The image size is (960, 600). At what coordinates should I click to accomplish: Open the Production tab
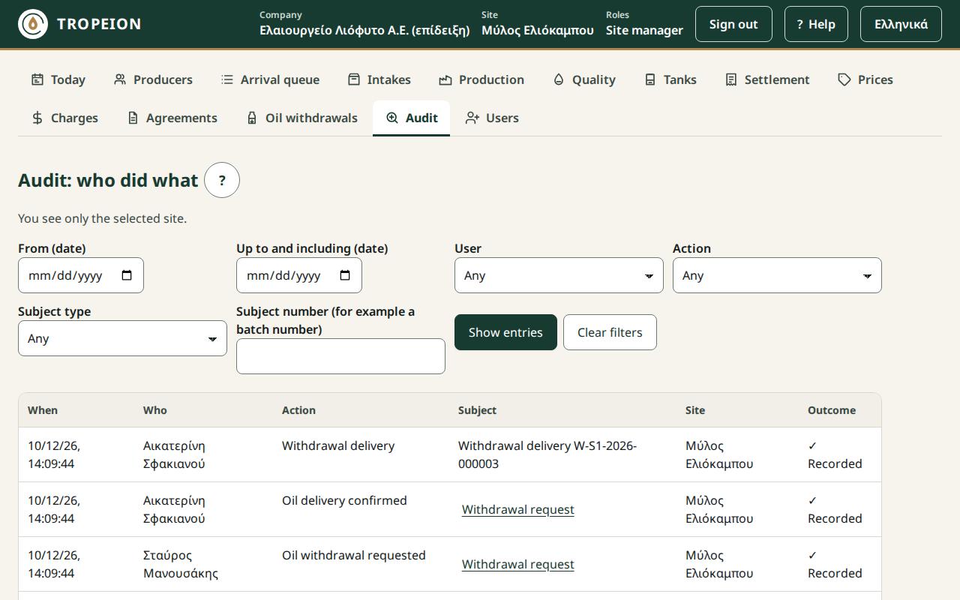pos(481,79)
